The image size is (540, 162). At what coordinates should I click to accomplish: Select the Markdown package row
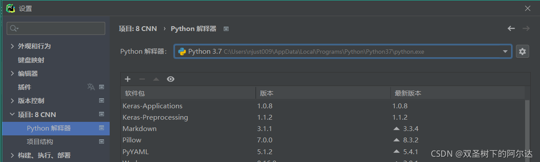pyautogui.click(x=322, y=129)
